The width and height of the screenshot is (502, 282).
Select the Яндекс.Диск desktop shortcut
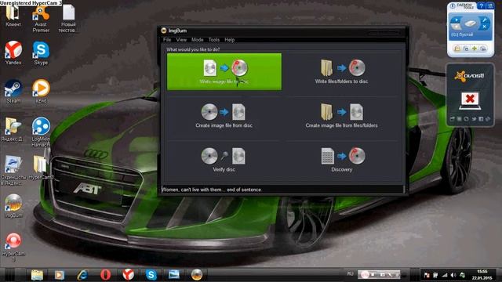(13, 129)
